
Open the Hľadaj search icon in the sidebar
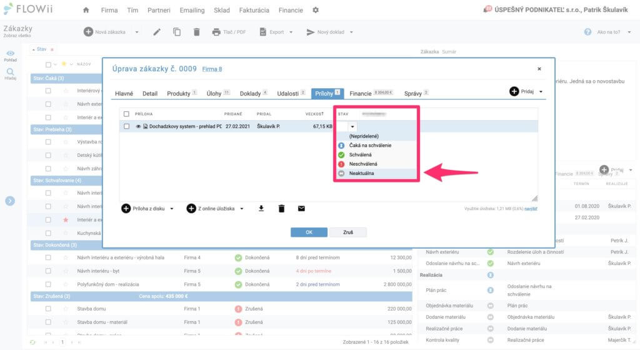point(10,72)
